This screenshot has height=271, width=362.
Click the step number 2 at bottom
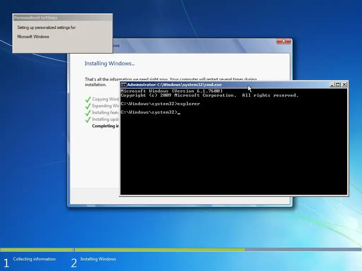pos(74,263)
